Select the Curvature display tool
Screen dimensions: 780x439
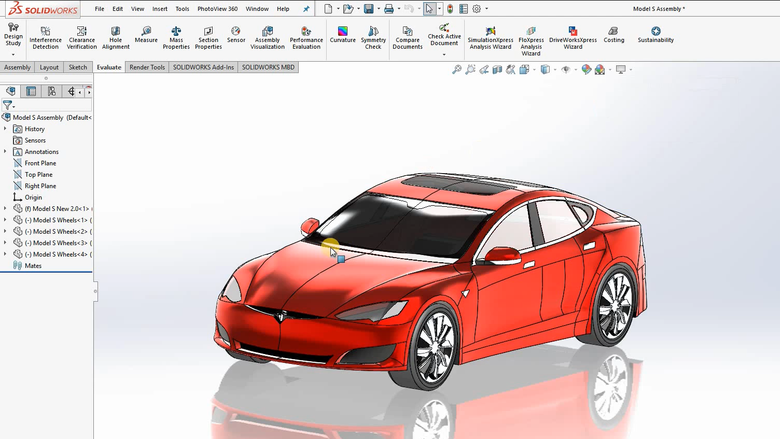click(342, 37)
